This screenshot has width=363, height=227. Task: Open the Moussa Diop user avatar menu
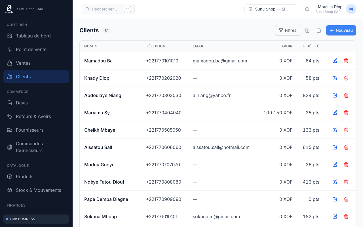click(x=351, y=9)
